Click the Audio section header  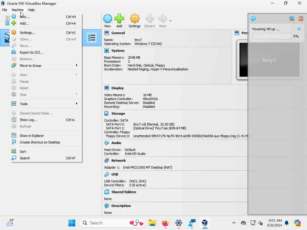(x=116, y=143)
